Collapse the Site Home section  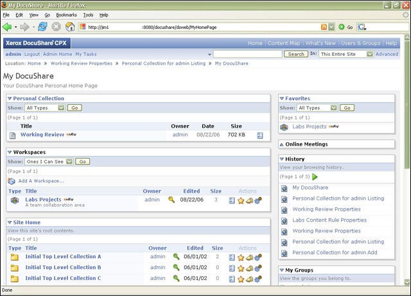coord(10,222)
